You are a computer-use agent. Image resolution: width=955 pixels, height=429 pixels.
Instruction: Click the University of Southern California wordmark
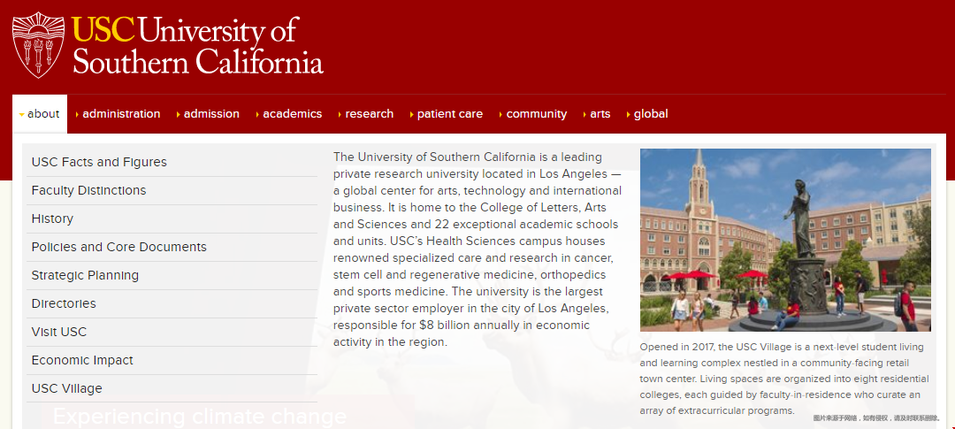(x=197, y=45)
